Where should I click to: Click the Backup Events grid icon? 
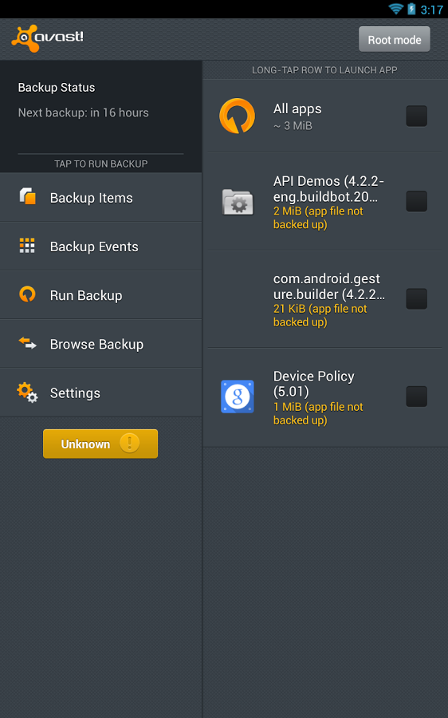click(27, 246)
